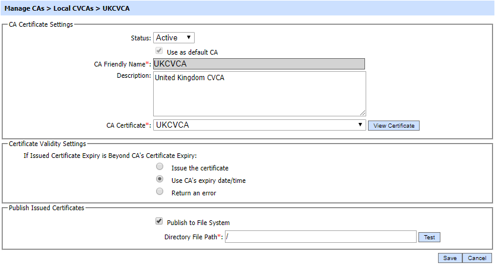Focus the Description text area
Image resolution: width=495 pixels, height=266 pixels.
pyautogui.click(x=259, y=93)
